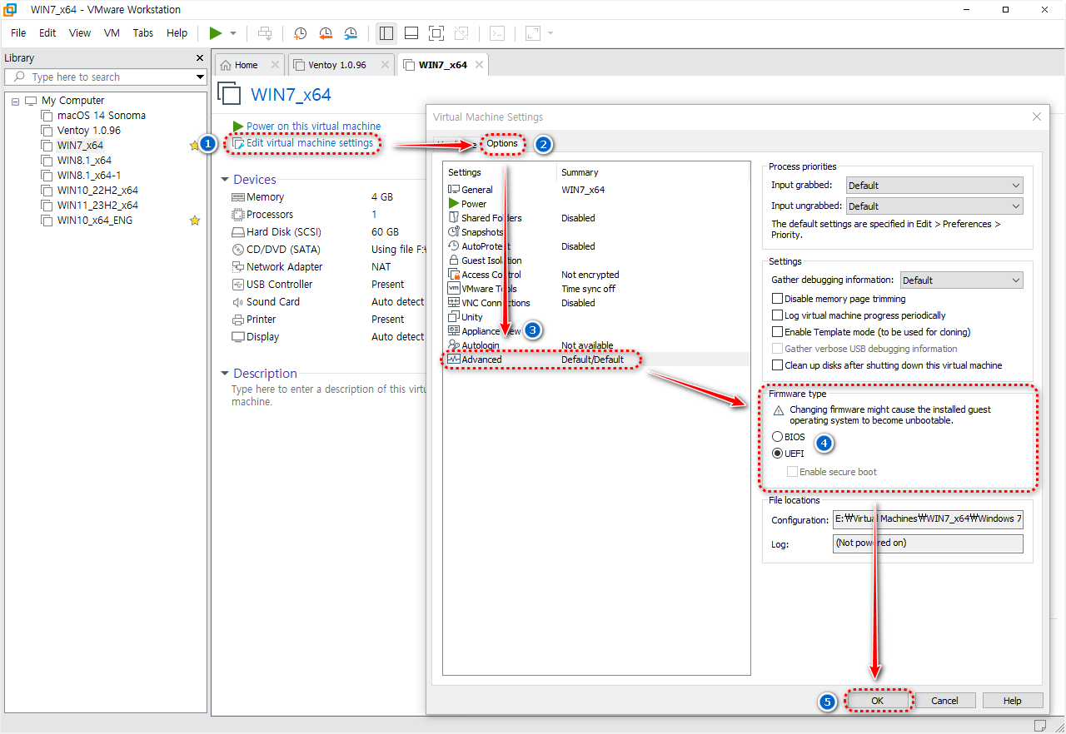Viewport: 1066px width, 734px height.
Task: Open the Edit menu
Action: [47, 33]
